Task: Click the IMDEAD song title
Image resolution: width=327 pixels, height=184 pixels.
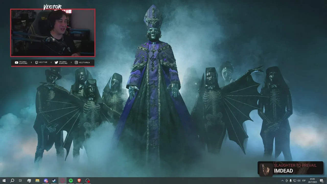Action: 283,171
